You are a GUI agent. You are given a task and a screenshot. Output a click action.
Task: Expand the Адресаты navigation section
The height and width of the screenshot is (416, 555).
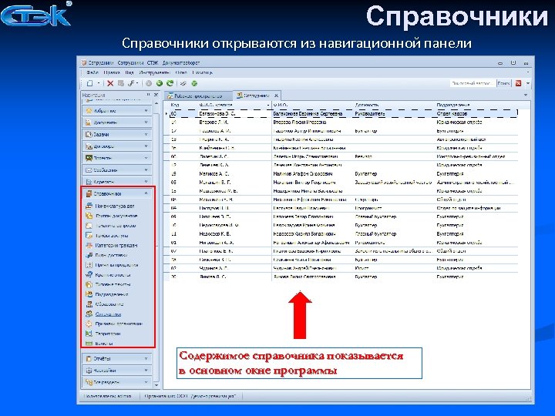117,182
